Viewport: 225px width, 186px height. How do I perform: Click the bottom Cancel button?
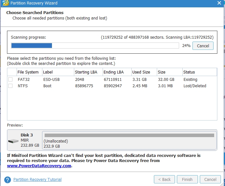coord(210,179)
